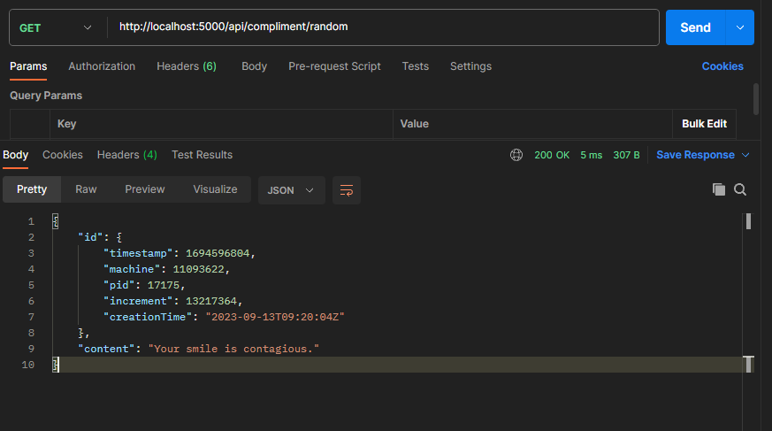Image resolution: width=772 pixels, height=431 pixels.
Task: Open the Pre-request Script tab
Action: point(334,66)
